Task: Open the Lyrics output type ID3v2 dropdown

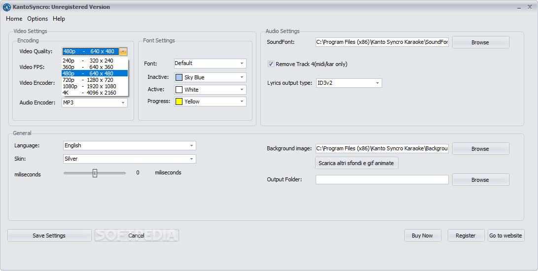Action: pyautogui.click(x=349, y=83)
